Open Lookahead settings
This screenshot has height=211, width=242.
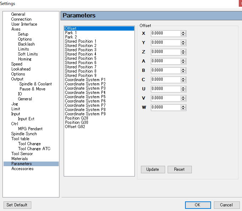coord(21,69)
